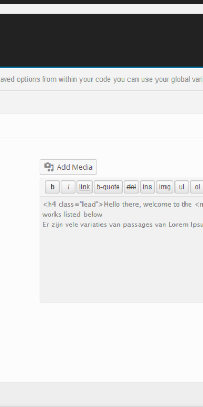Add an ordered list with ol
The image size is (203, 407).
tap(197, 187)
